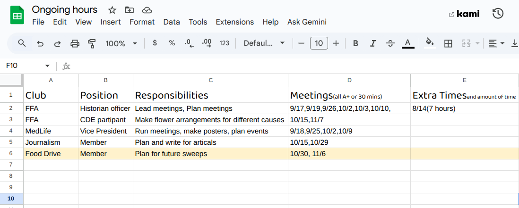Viewport: 519px width, 208px height.
Task: Toggle italic formatting
Action: point(373,43)
